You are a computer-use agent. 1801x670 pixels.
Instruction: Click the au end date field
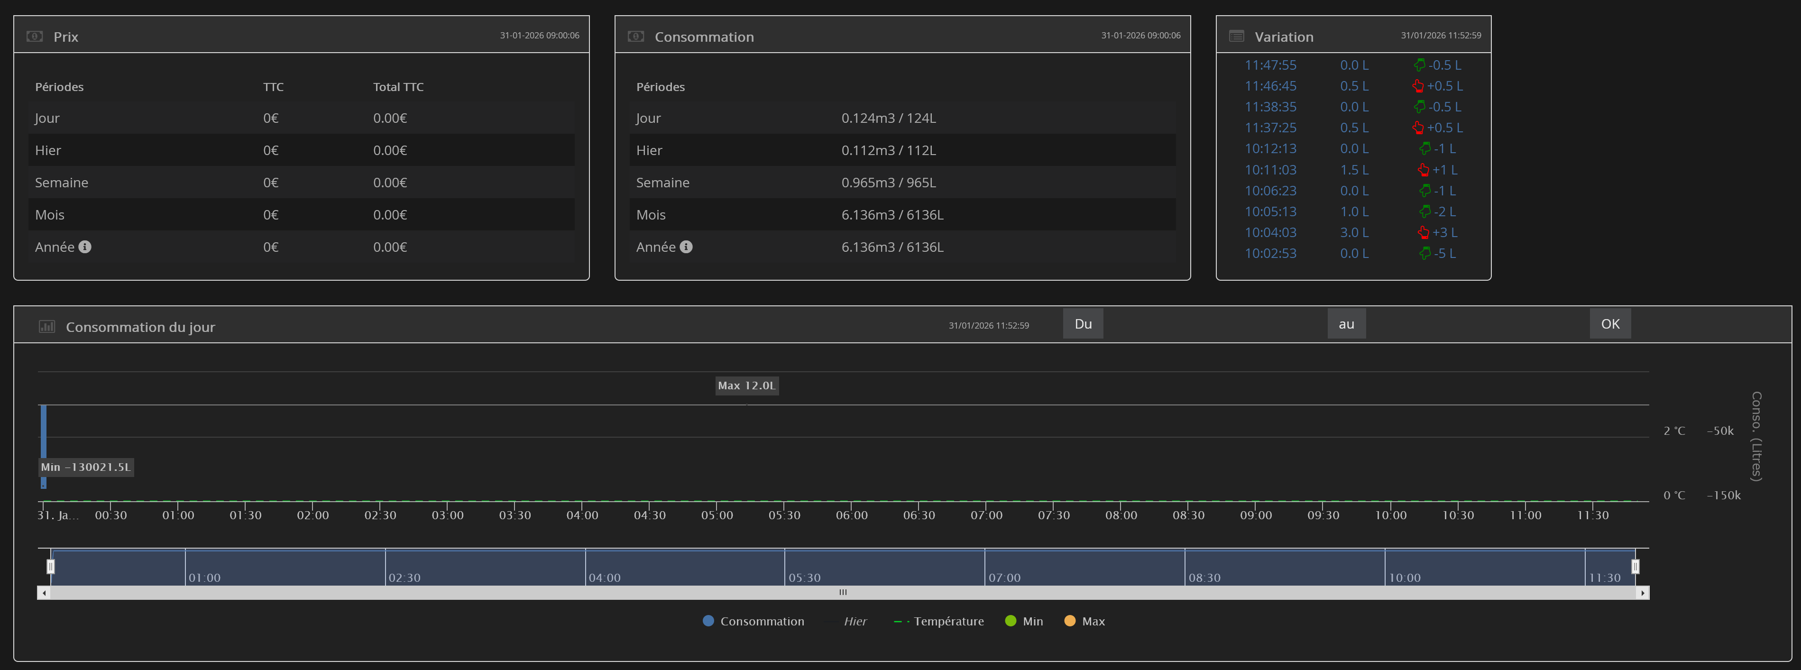coord(1477,324)
